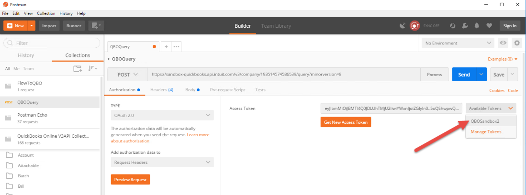
Task: Click the Sign In button
Action: tap(510, 26)
